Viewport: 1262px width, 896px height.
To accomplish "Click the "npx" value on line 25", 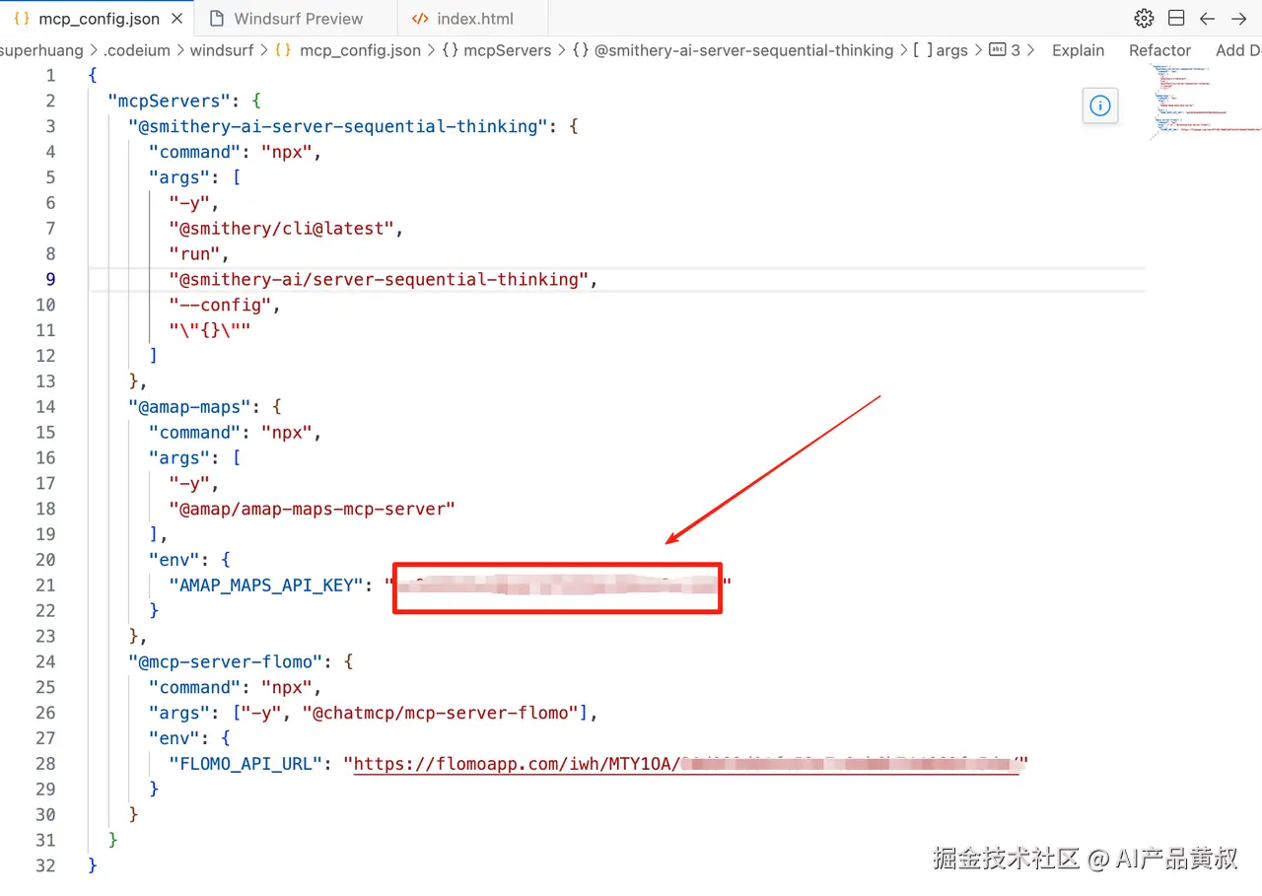I will click(x=287, y=688).
